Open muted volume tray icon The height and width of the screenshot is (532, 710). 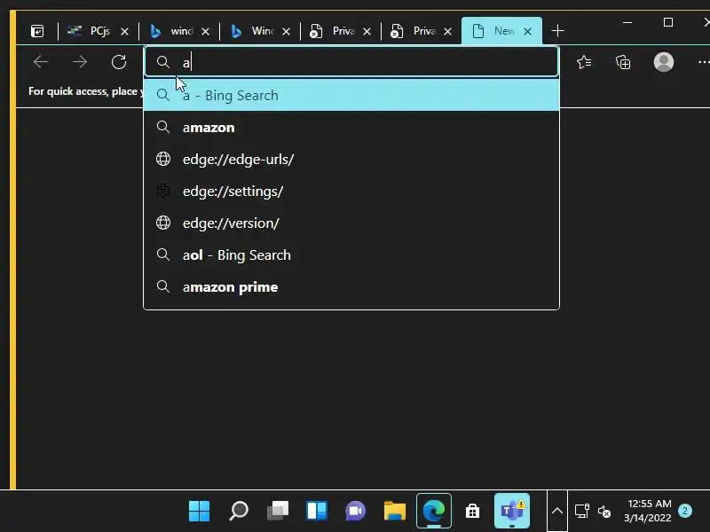(604, 512)
